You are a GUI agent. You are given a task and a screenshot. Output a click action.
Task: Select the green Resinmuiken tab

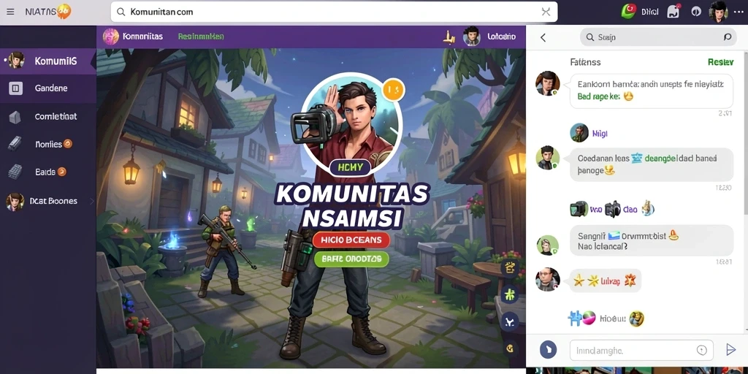(201, 37)
